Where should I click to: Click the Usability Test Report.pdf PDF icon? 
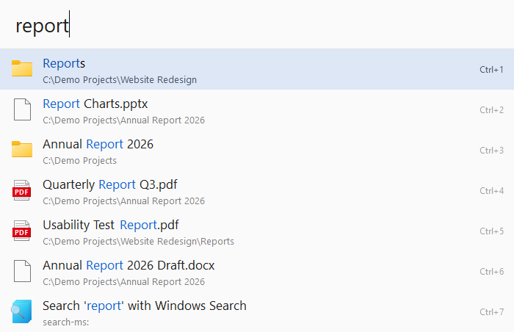21,231
